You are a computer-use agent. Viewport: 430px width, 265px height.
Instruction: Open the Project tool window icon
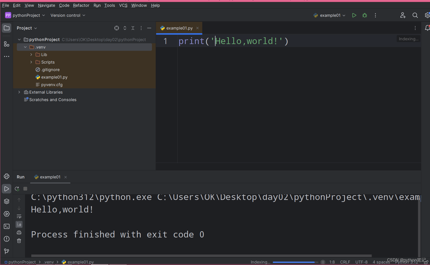click(7, 28)
